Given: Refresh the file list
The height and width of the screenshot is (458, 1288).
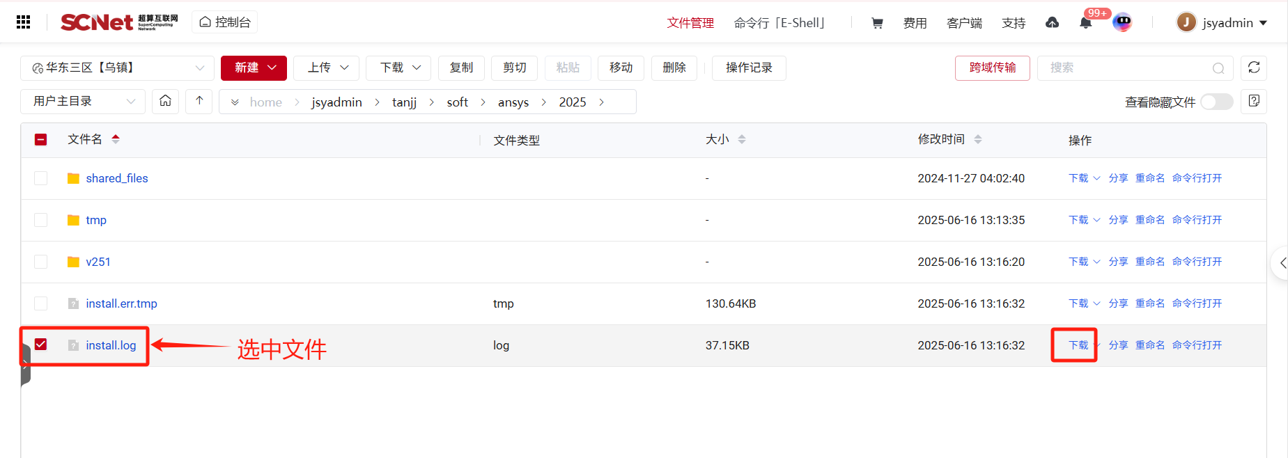Looking at the screenshot, I should [1253, 68].
